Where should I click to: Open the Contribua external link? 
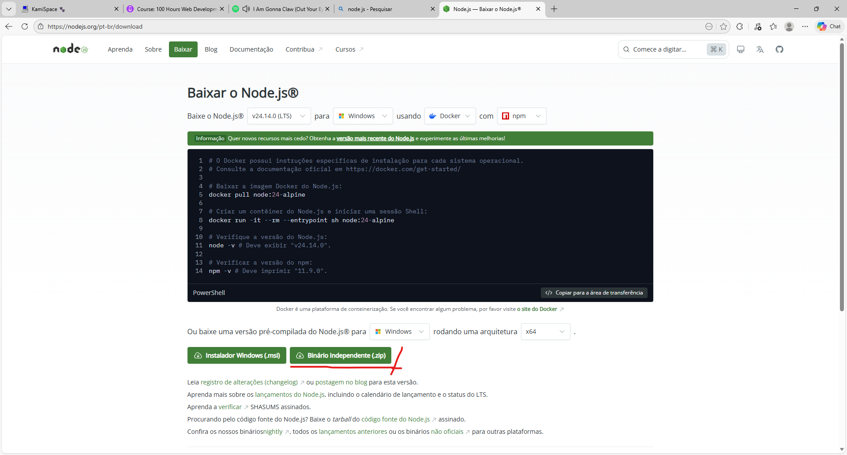(x=304, y=49)
